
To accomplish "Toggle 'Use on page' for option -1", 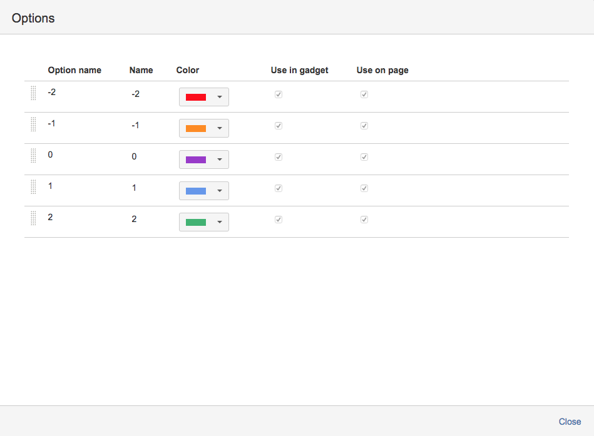I will point(364,126).
